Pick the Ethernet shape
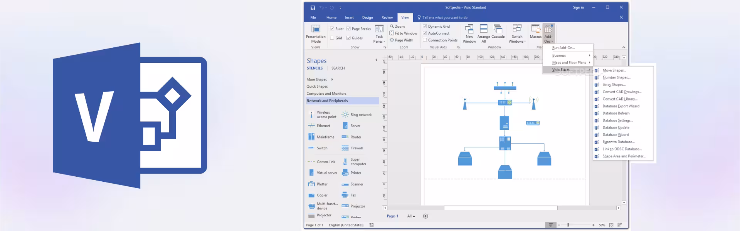 [x=319, y=126]
